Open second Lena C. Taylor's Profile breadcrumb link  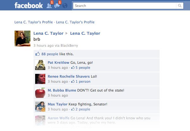(x=75, y=22)
